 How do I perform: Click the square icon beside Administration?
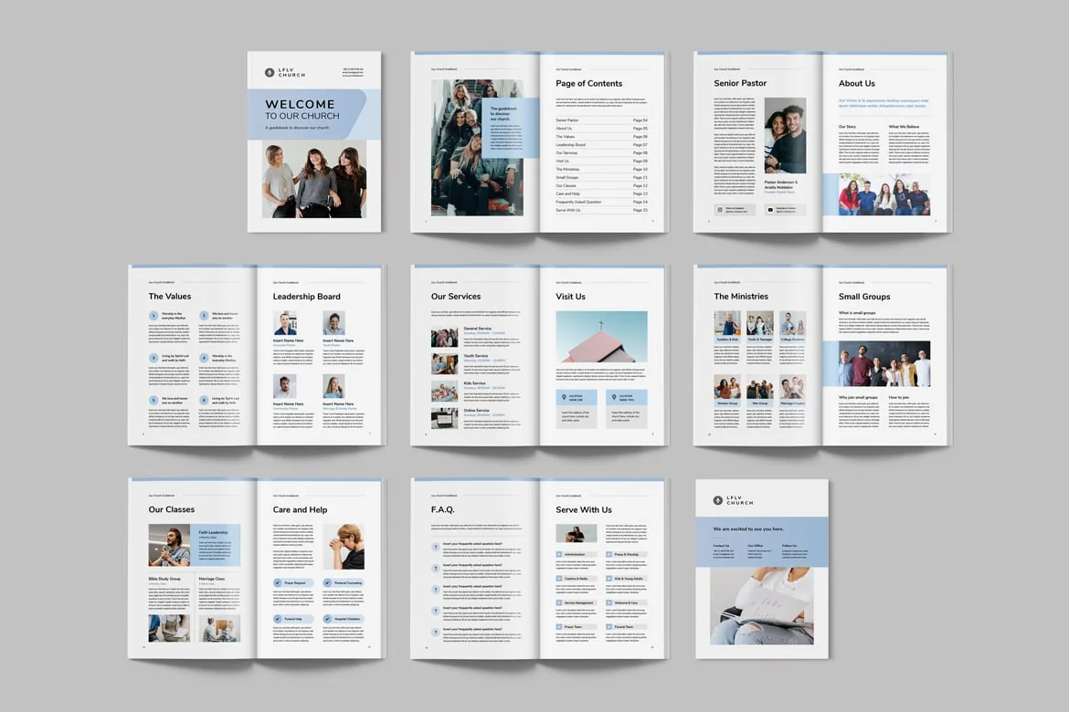(559, 554)
